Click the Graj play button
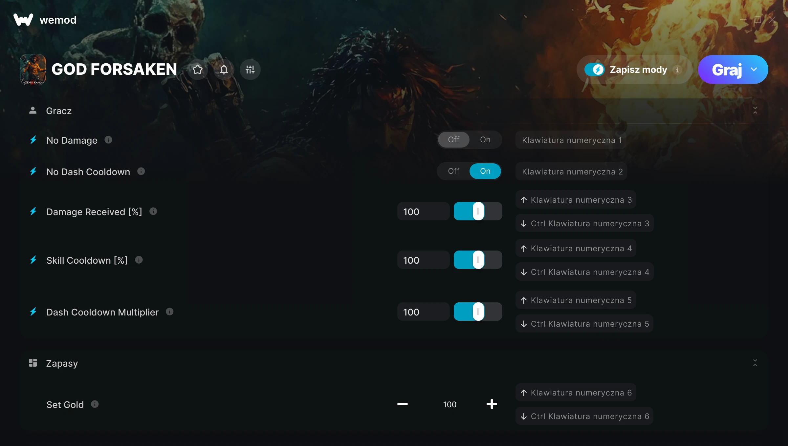The width and height of the screenshot is (788, 446). click(726, 70)
